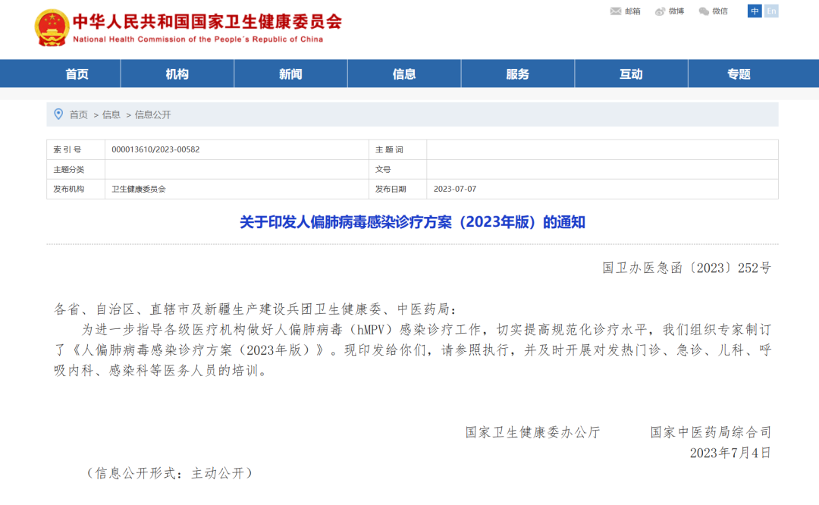The image size is (819, 505).
Task: Click the index number 000013610/2023-00582
Action: pyautogui.click(x=155, y=149)
